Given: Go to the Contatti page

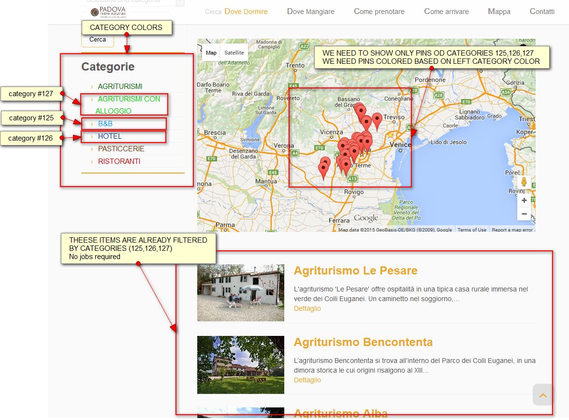Looking at the screenshot, I should pos(542,11).
